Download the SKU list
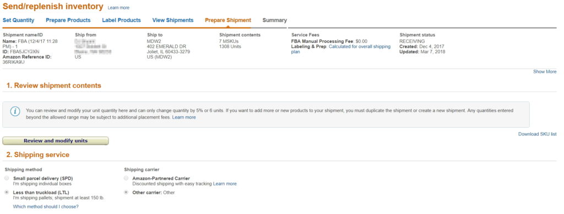This screenshot has width=564, height=214. point(538,134)
